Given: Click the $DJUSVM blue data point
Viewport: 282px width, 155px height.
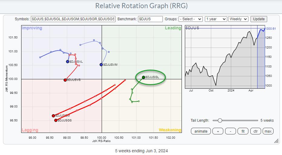Looking at the screenshot, I should 101,64.
